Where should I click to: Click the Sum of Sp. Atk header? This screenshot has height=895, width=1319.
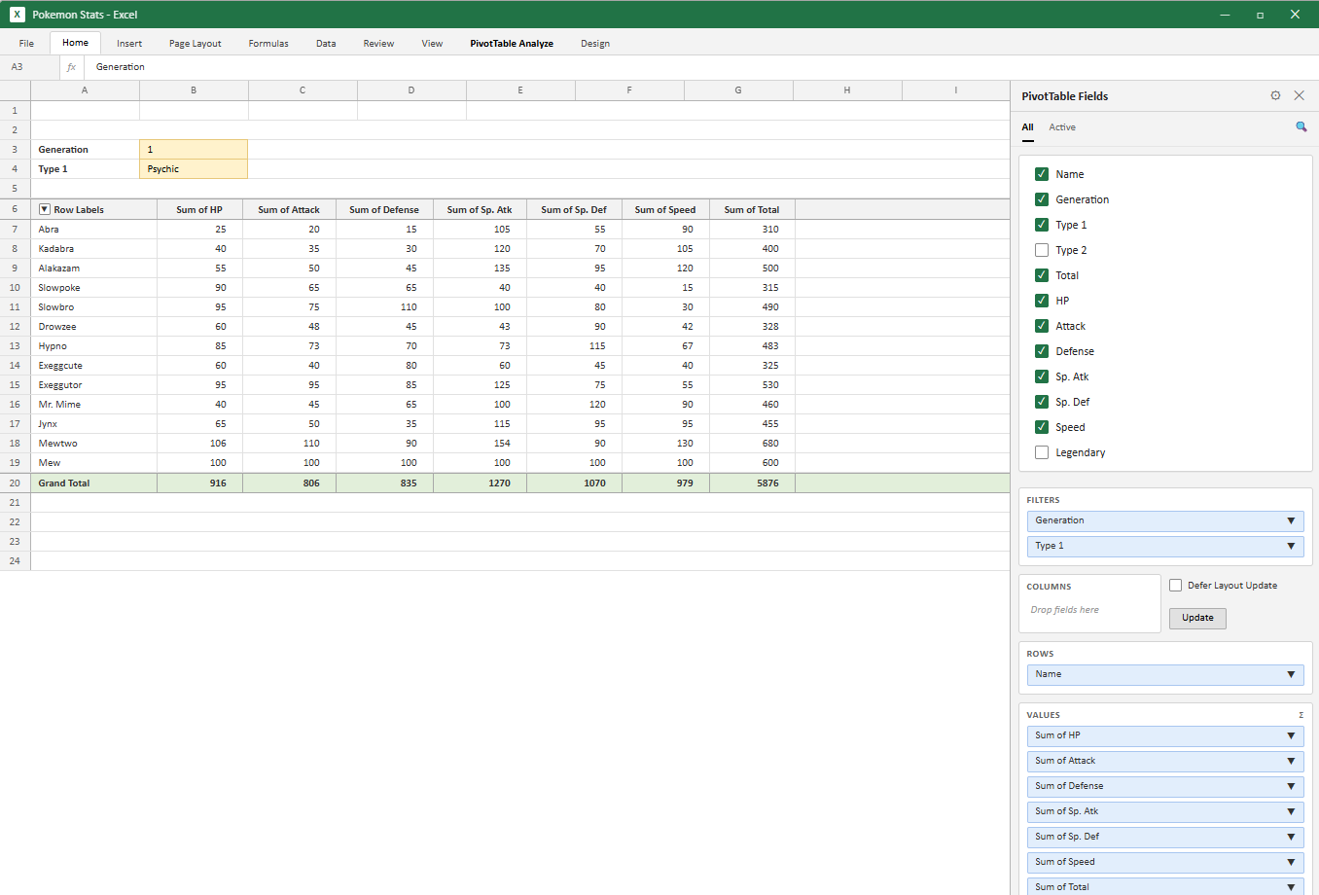(x=480, y=209)
